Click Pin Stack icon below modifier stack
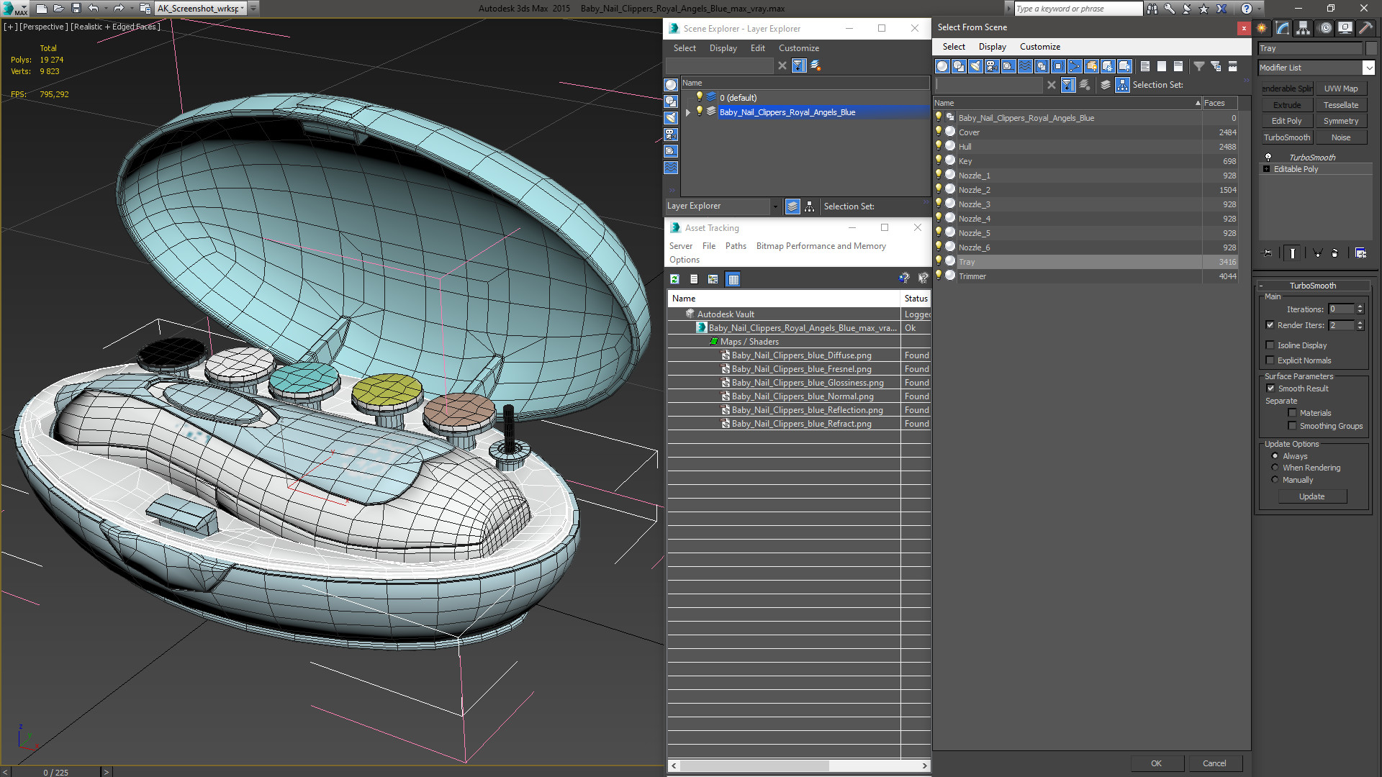Viewport: 1382px width, 777px height. pyautogui.click(x=1268, y=253)
